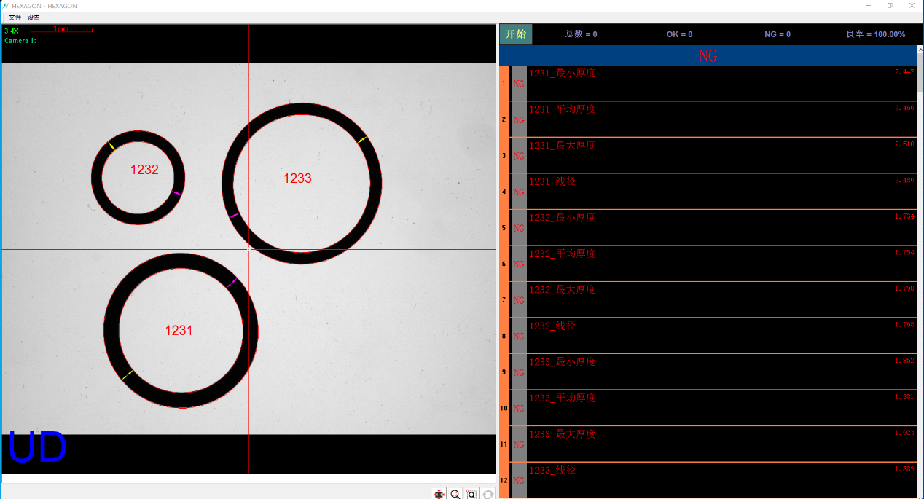The height and width of the screenshot is (499, 924).
Task: Click the 1mm scale bar indicator
Action: click(x=60, y=29)
